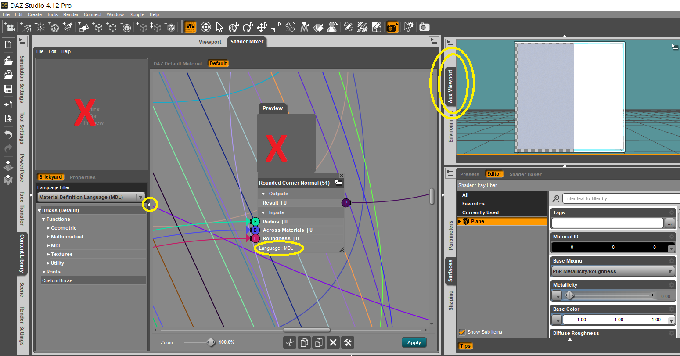The image size is (680, 356).
Task: Close the Rounded Corner Normal brick
Action: (342, 175)
